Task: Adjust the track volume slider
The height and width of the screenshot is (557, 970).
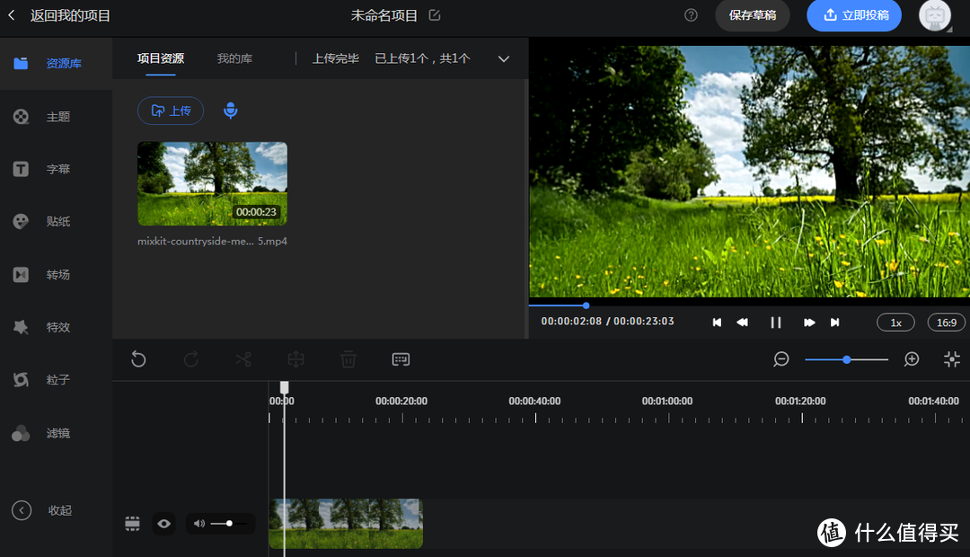Action: 229,524
